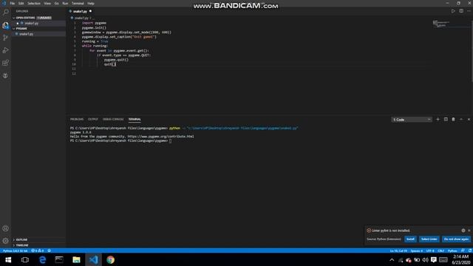Image resolution: width=473 pixels, height=266 pixels.
Task: Open the View menu
Action: 47,3
